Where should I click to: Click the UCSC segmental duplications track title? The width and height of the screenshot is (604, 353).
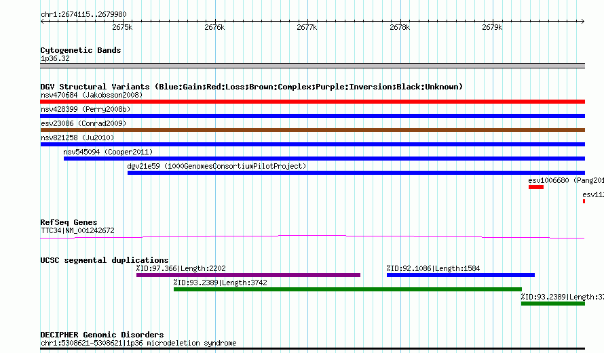click(x=105, y=260)
